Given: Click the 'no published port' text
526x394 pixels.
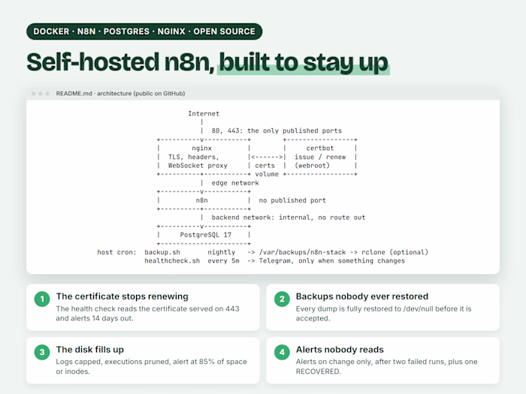Looking at the screenshot, I should tap(292, 200).
